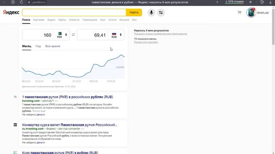
Task: Switch to Карты tab
Action: tap(62, 20)
